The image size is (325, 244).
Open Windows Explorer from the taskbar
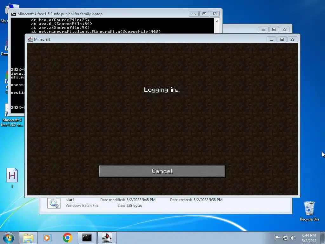click(x=28, y=238)
